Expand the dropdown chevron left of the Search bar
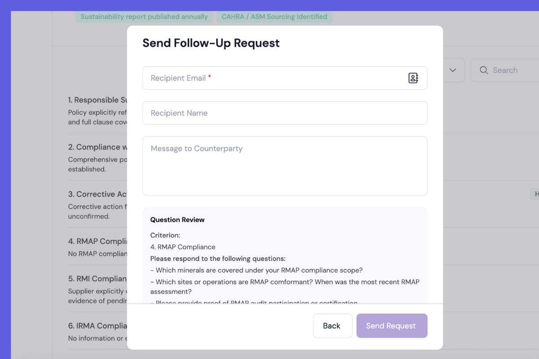This screenshot has height=359, width=539. pyautogui.click(x=452, y=70)
